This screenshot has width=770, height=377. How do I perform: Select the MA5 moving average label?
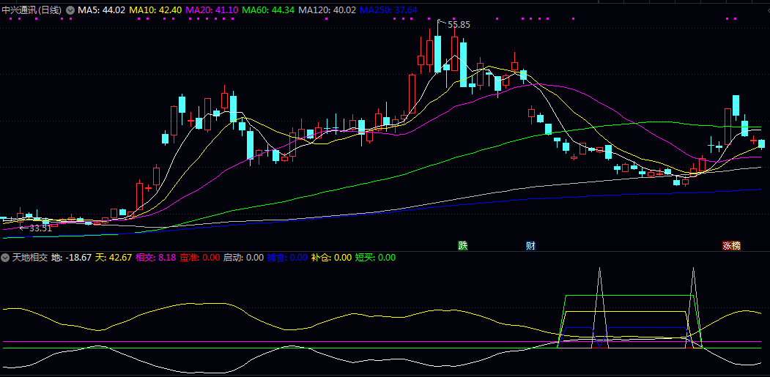click(102, 10)
